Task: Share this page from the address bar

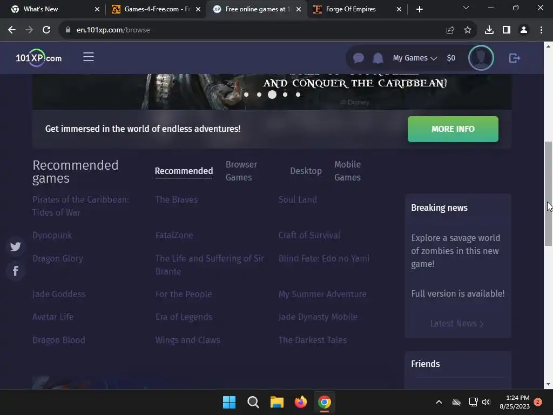Action: pyautogui.click(x=450, y=30)
